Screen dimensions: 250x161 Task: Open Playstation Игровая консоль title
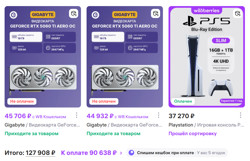(x=206, y=125)
